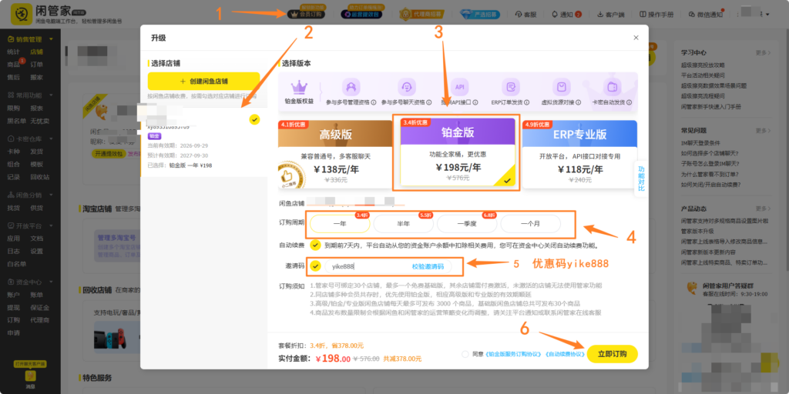Open the 客户端 download item
The height and width of the screenshot is (394, 789).
point(611,15)
